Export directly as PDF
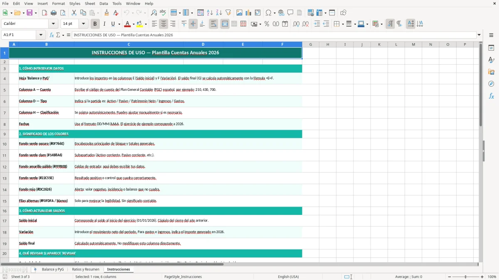Image resolution: width=499 pixels, height=280 pixels. click(44, 13)
